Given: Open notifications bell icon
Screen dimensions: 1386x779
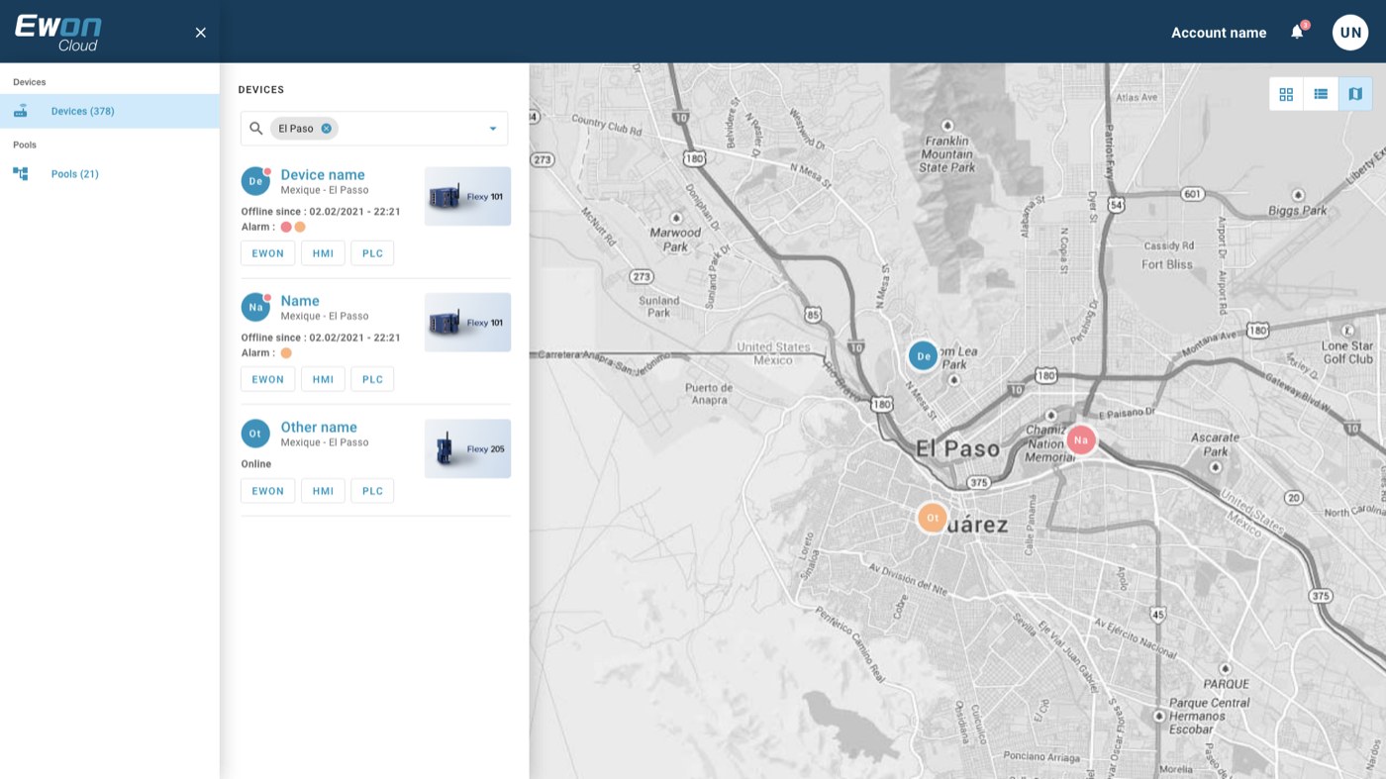Looking at the screenshot, I should pyautogui.click(x=1297, y=33).
